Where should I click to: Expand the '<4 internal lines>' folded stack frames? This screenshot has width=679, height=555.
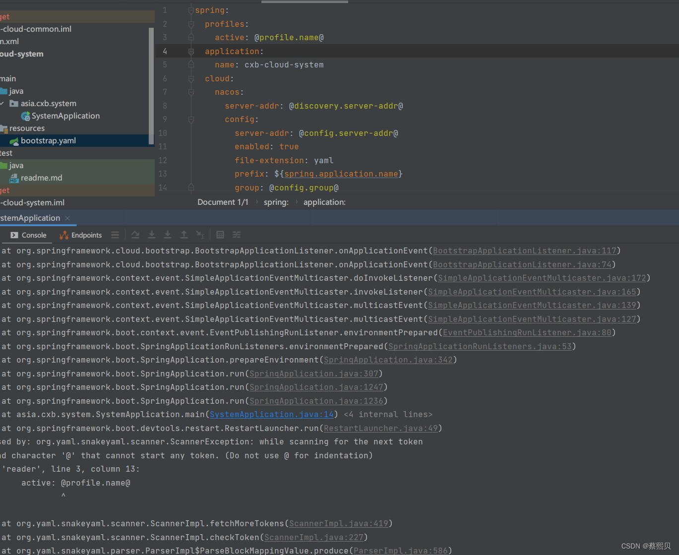click(388, 415)
